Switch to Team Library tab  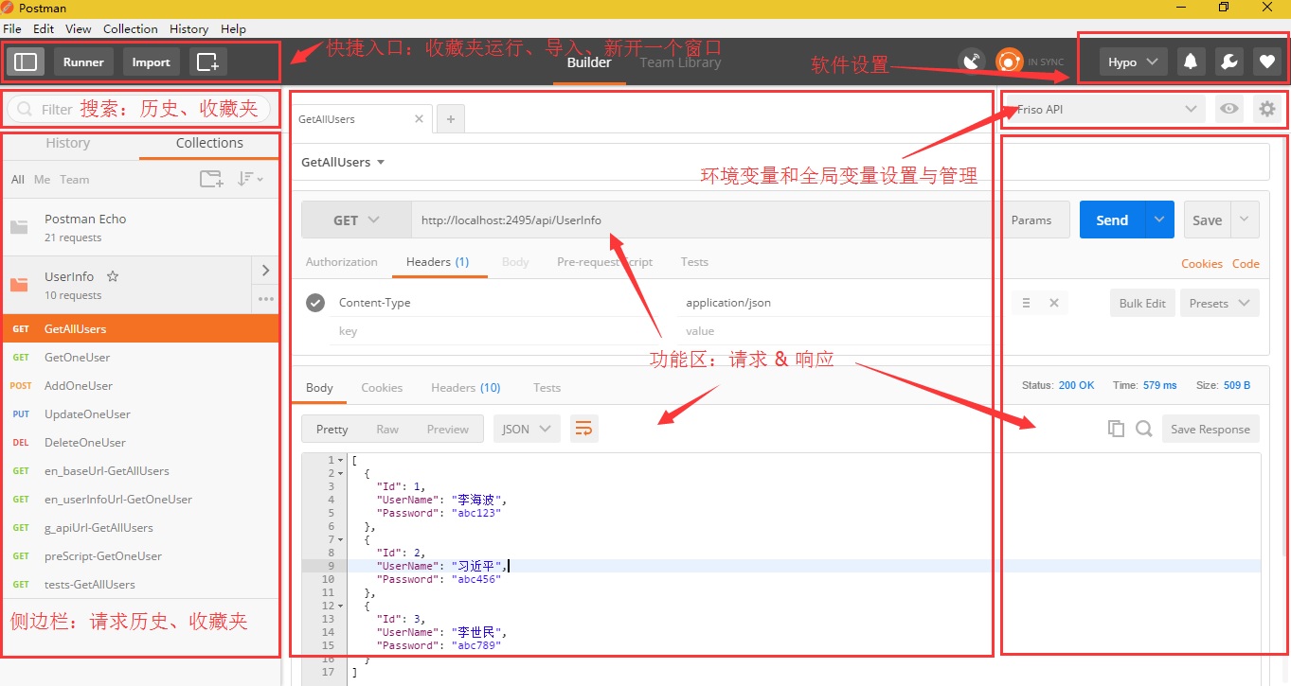(680, 62)
